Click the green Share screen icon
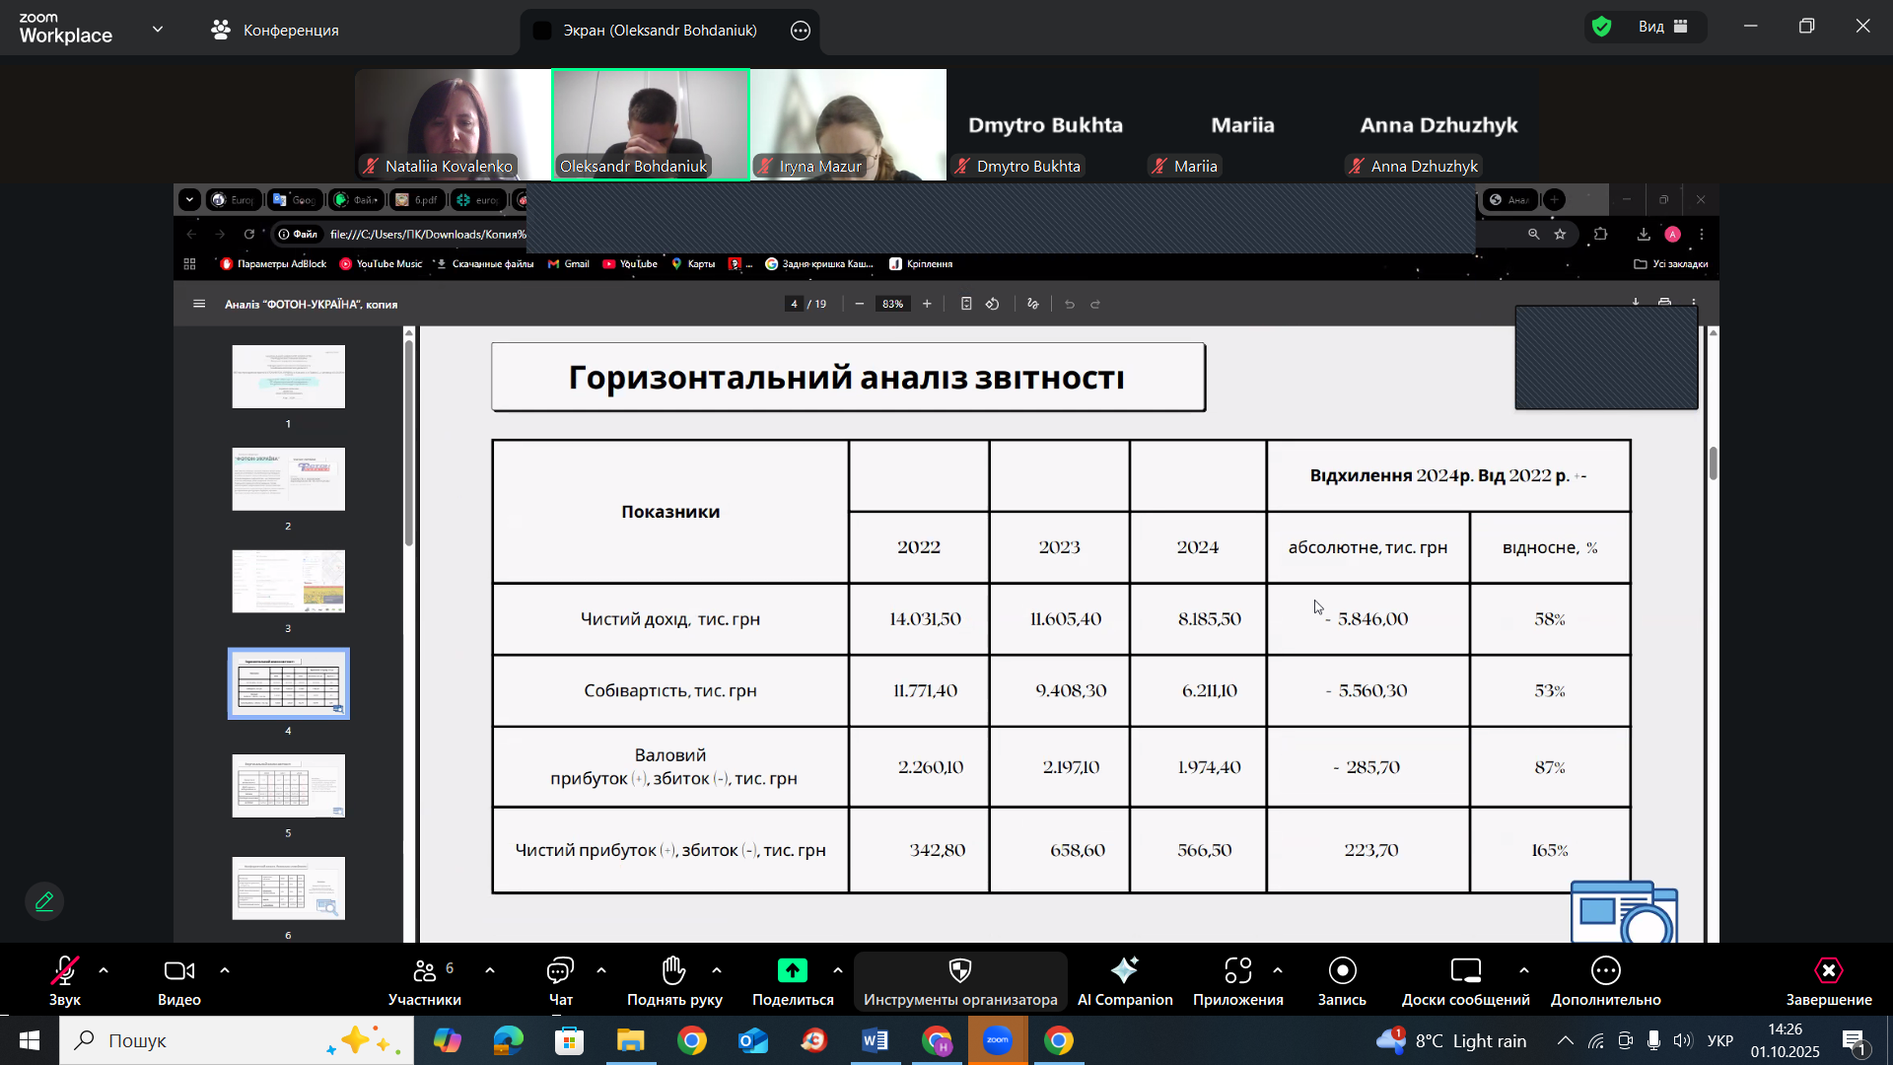The height and width of the screenshot is (1065, 1893). pos(792,971)
